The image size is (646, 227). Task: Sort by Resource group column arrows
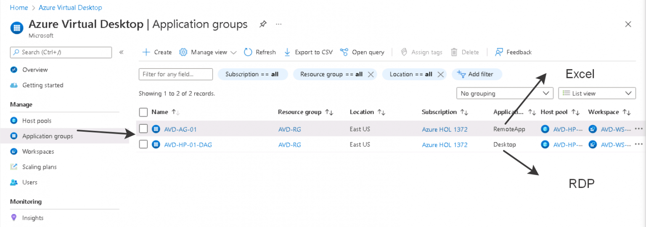(329, 112)
